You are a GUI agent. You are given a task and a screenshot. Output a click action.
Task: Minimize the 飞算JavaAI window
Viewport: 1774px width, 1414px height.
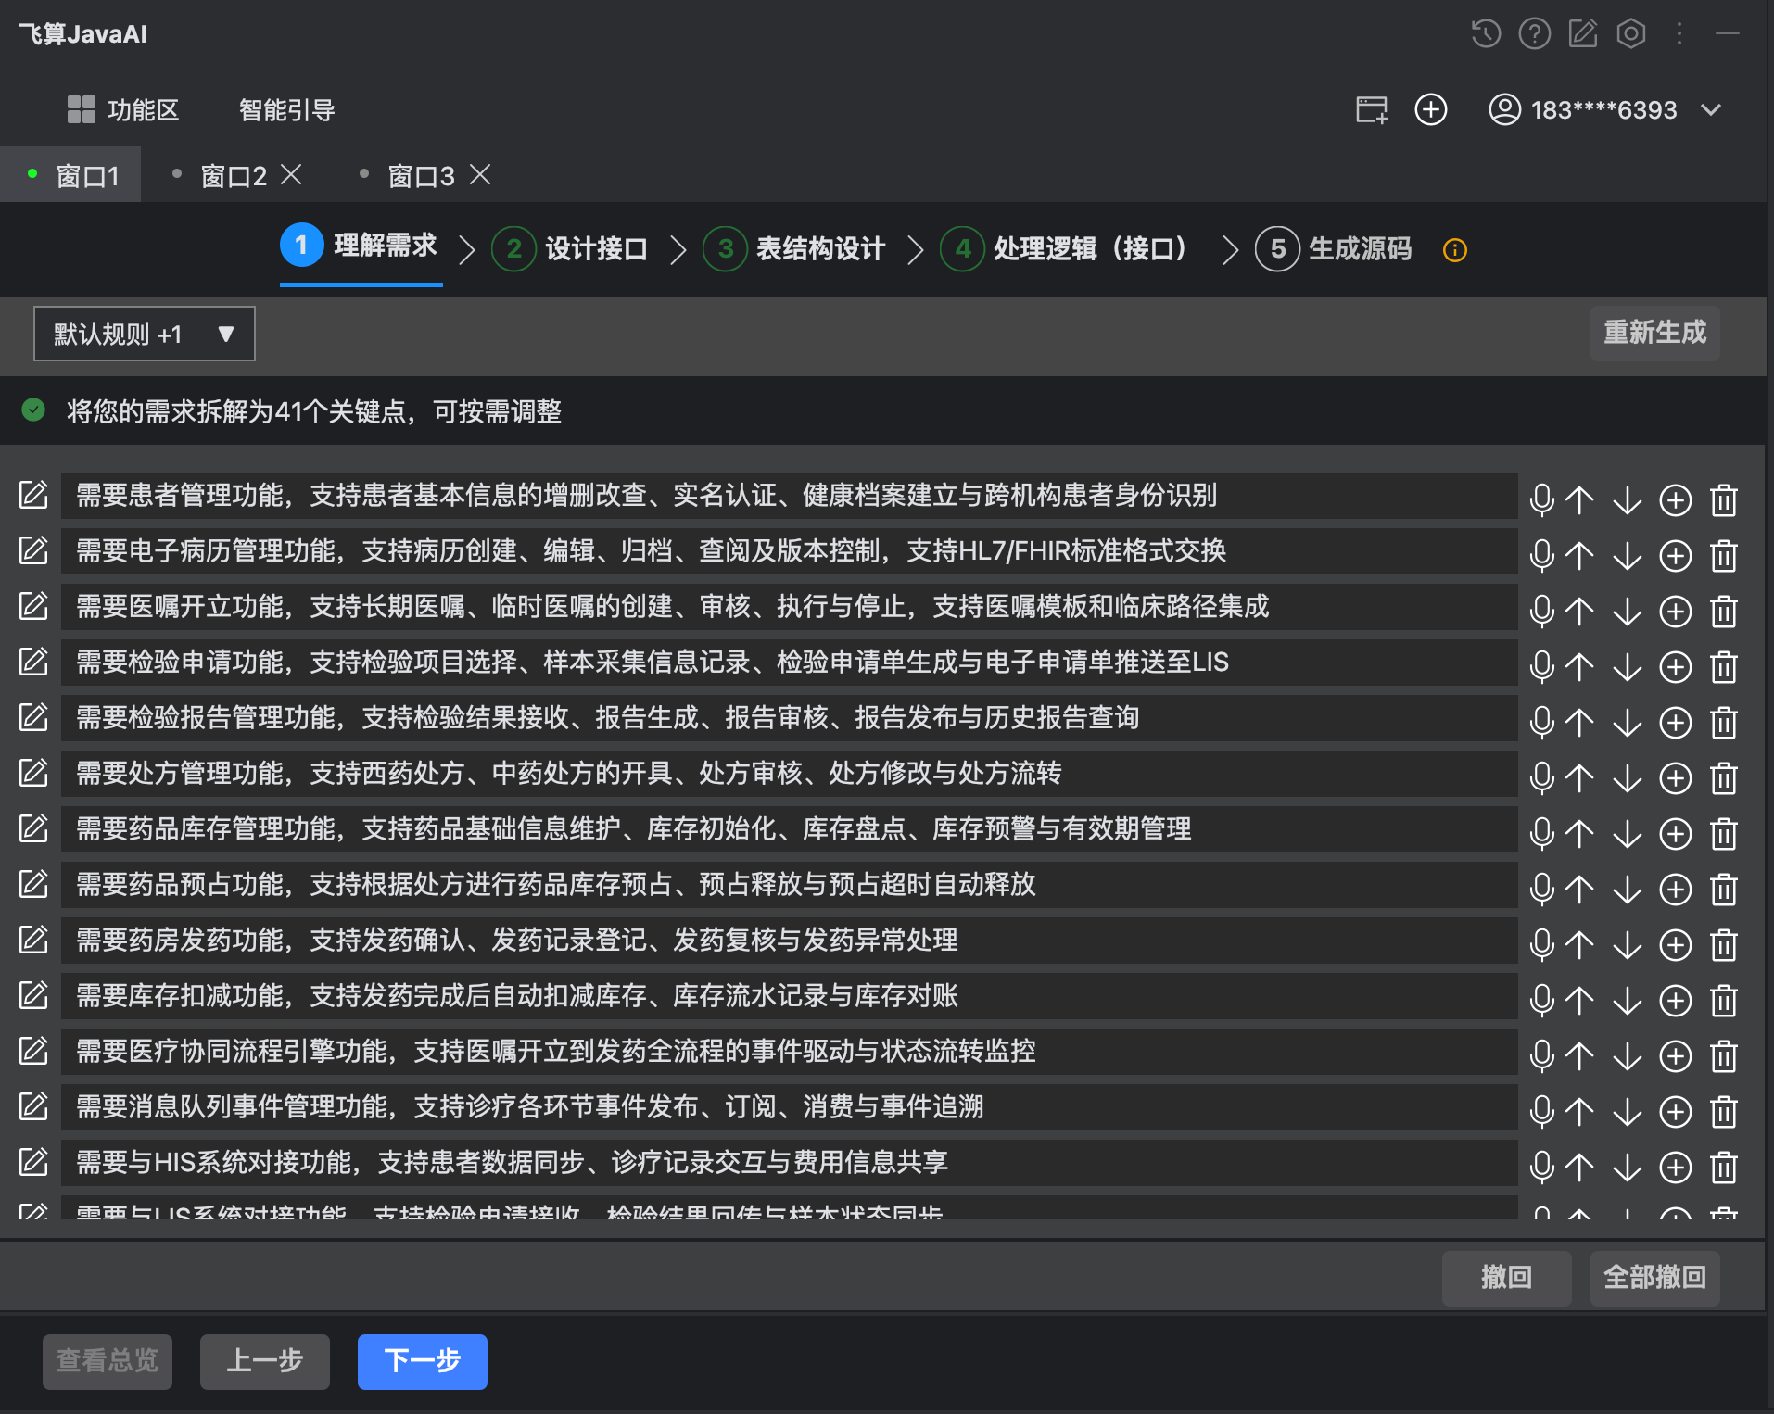point(1728,34)
